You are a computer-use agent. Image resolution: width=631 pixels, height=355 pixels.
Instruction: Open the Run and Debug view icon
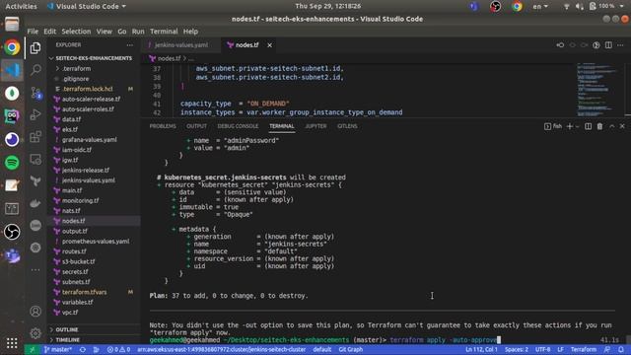coord(35,114)
